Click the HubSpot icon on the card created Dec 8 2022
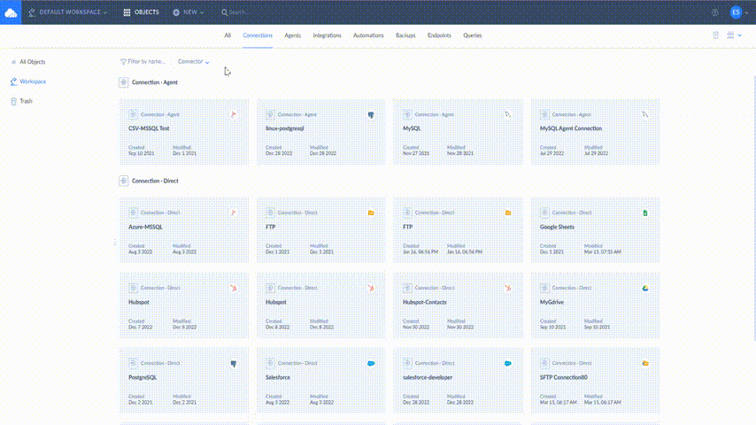Viewport: 756px width, 425px height. coord(371,288)
